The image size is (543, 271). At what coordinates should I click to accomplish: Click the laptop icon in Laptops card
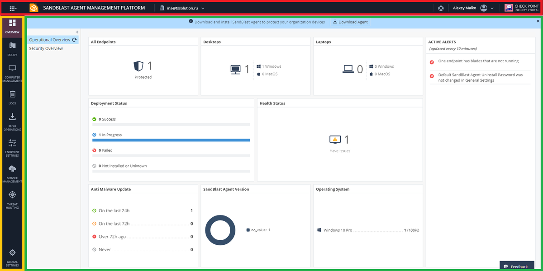click(348, 69)
